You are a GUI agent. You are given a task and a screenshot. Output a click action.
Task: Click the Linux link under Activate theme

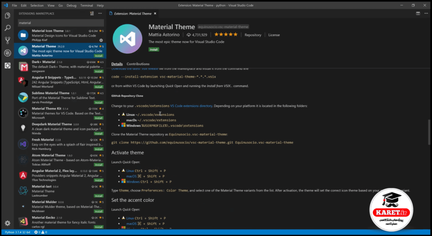click(130, 171)
